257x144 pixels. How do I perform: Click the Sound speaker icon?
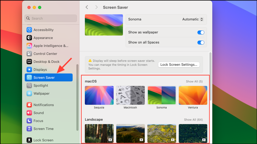coord(29,113)
